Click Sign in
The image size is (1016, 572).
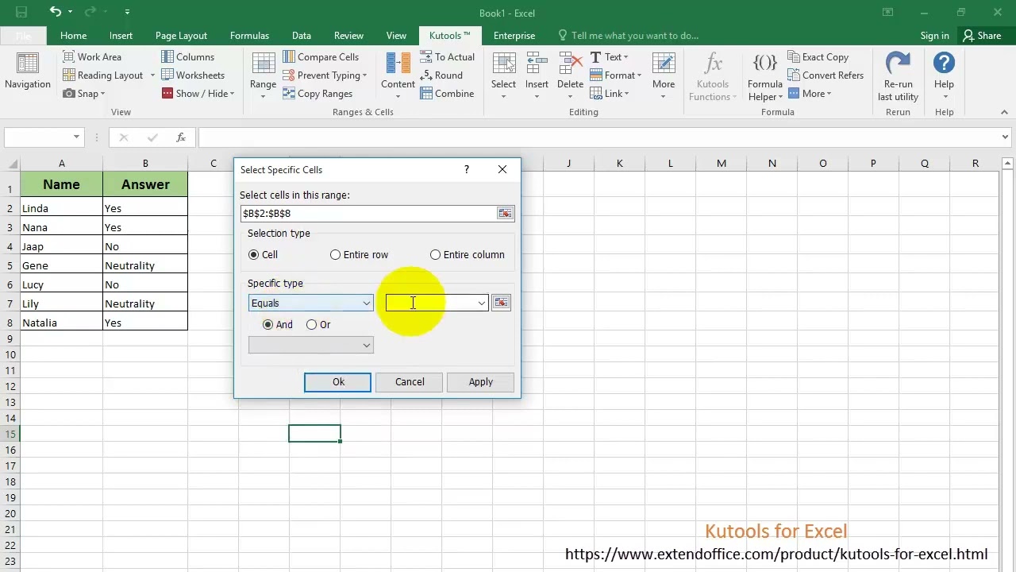[x=934, y=36]
